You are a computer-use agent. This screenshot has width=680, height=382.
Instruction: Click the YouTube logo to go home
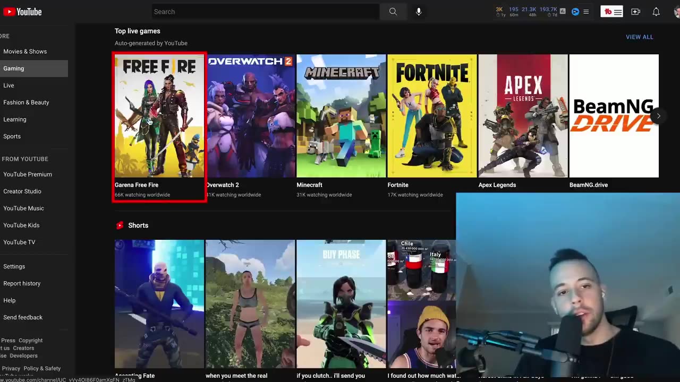[22, 12]
